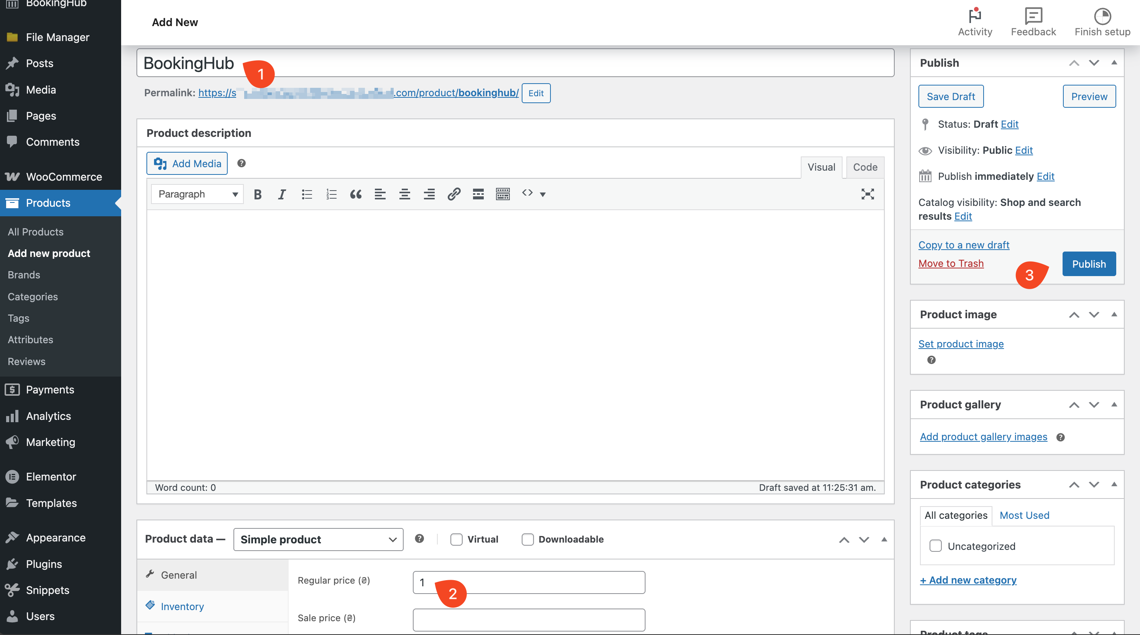Go to All Products submenu

(35, 232)
